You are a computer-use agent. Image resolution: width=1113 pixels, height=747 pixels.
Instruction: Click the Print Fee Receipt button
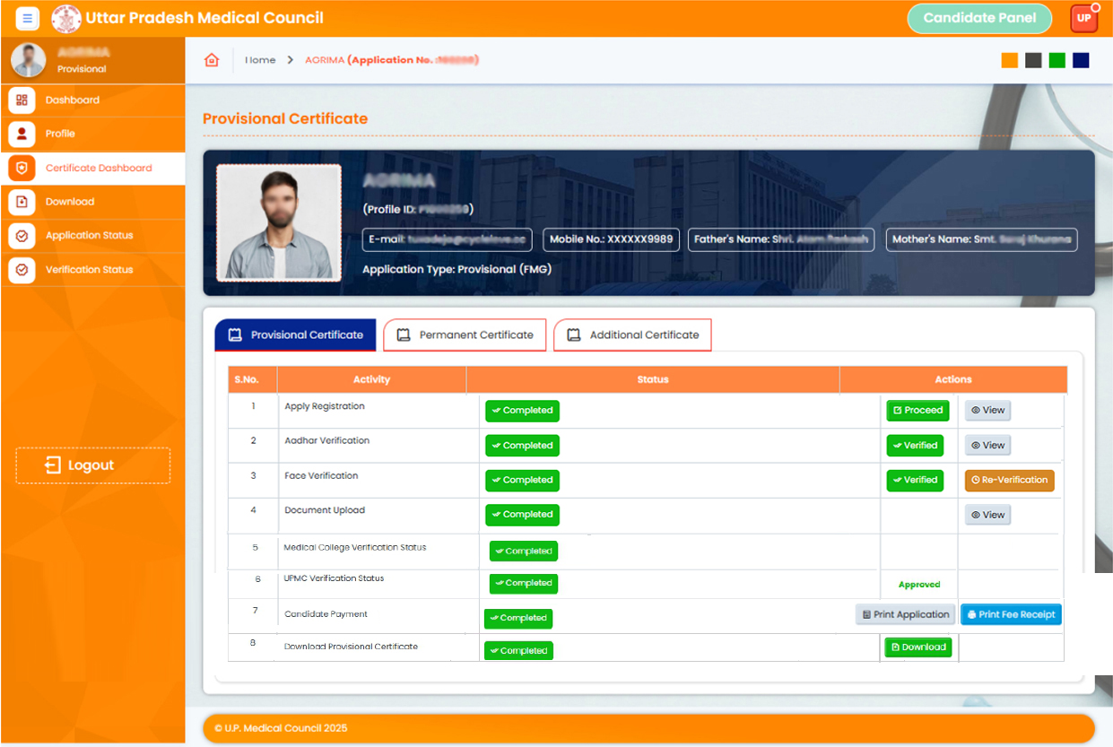coord(1011,615)
